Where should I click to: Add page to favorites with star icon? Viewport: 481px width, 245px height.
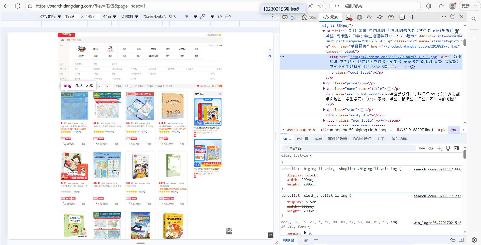point(321,6)
